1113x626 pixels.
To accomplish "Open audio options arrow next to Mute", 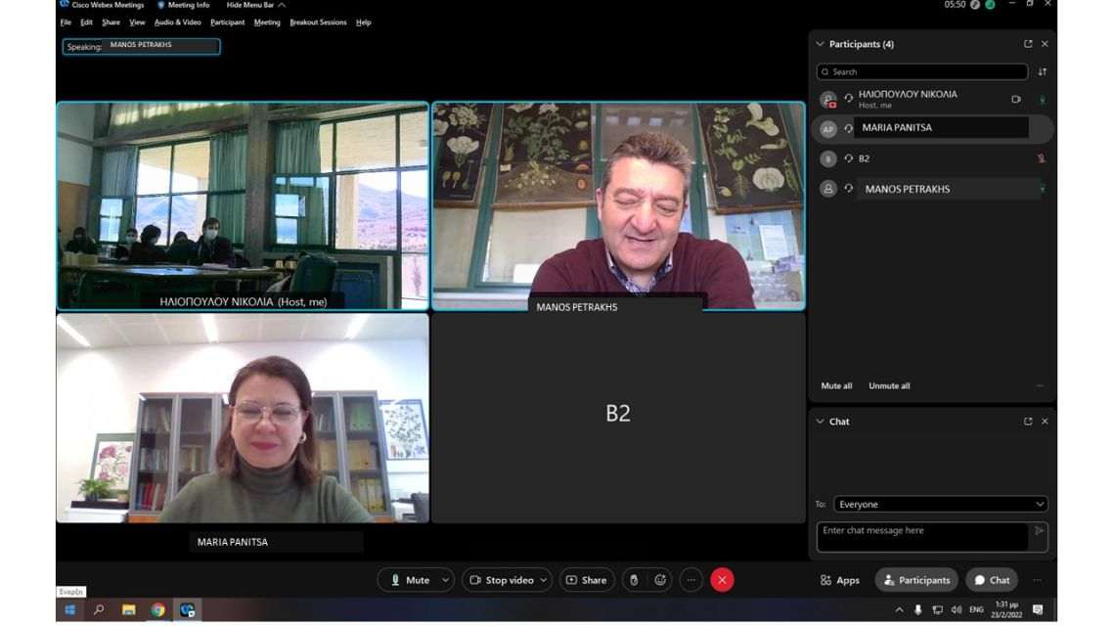I will tap(445, 580).
